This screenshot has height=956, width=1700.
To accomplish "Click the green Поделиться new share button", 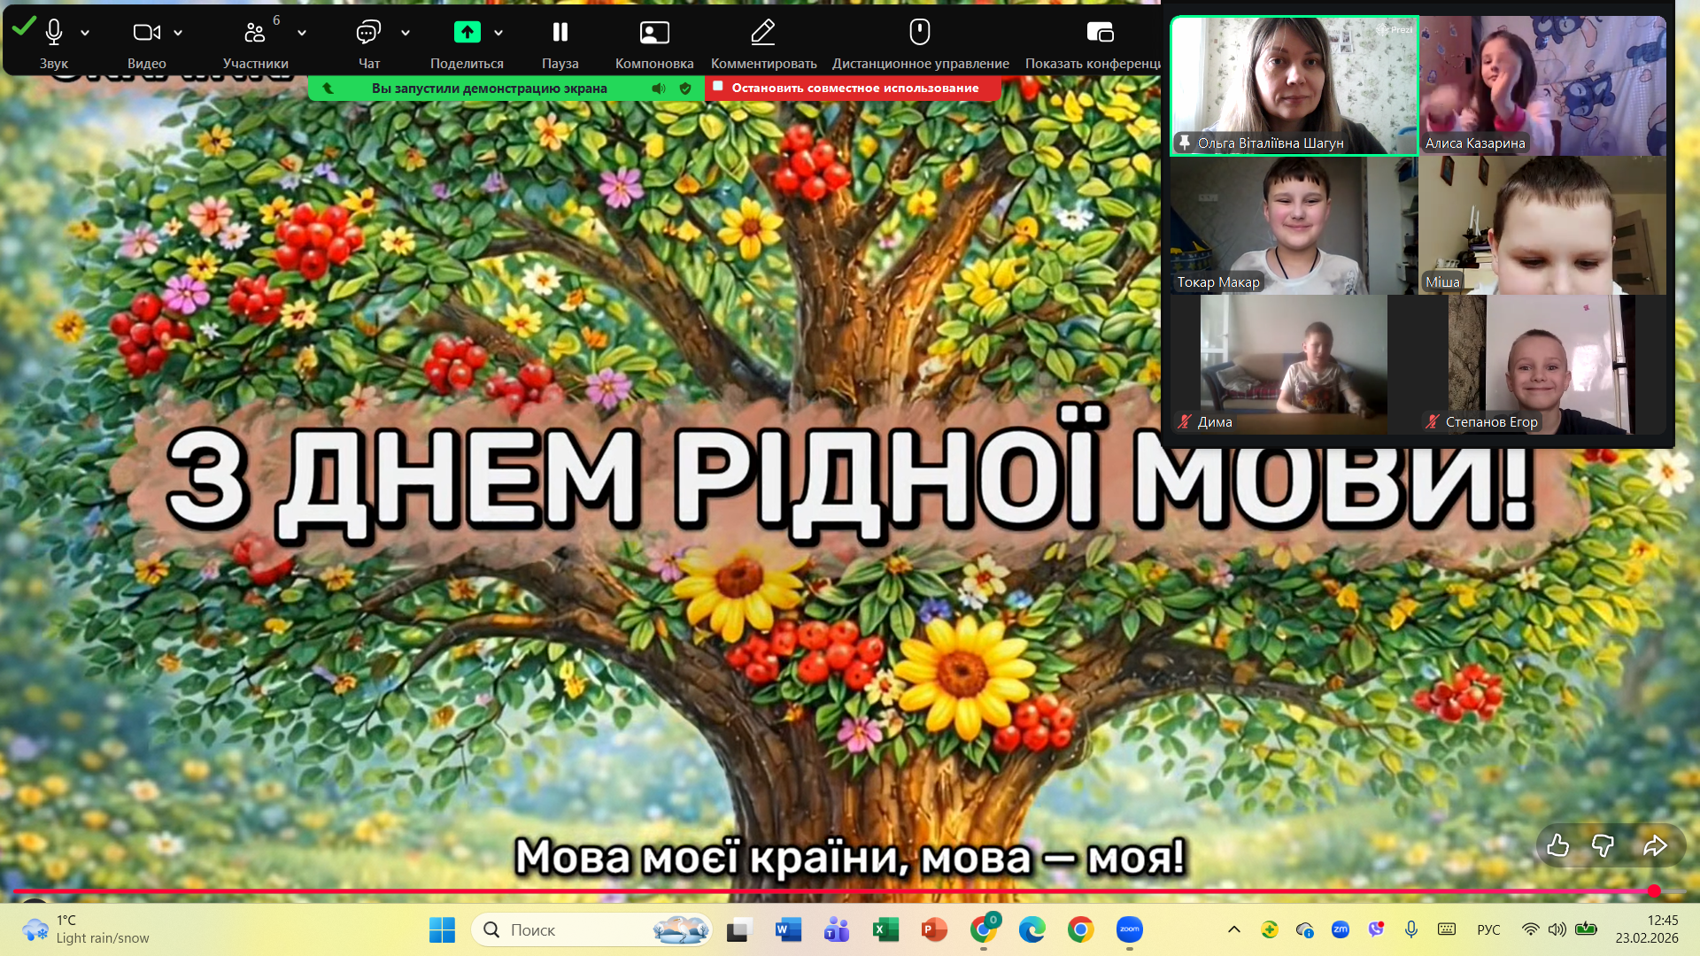I will pyautogui.click(x=467, y=33).
